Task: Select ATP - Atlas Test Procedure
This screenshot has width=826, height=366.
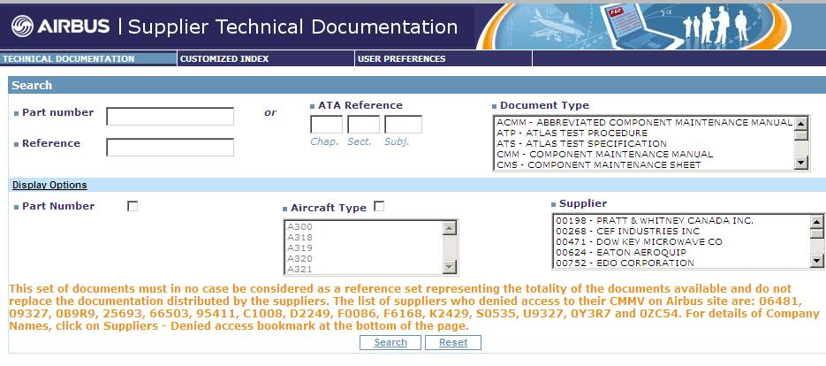Action: [x=644, y=133]
